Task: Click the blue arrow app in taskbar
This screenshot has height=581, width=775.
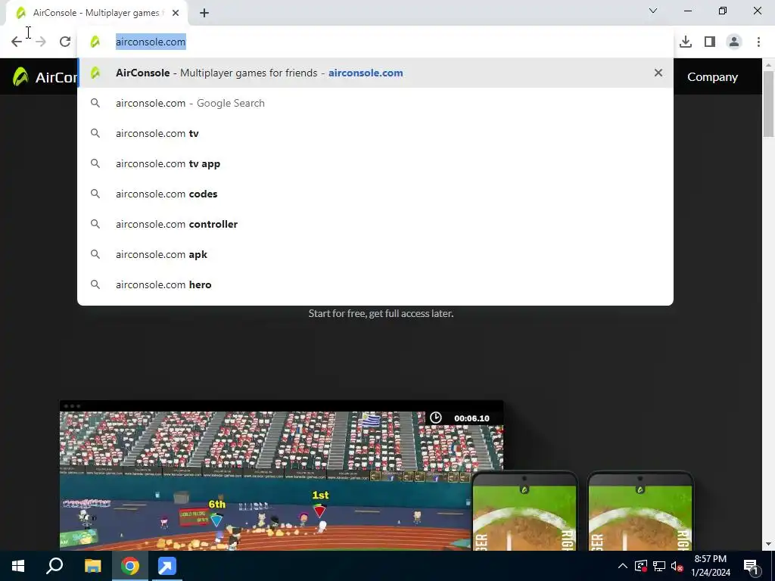Action: [x=167, y=566]
